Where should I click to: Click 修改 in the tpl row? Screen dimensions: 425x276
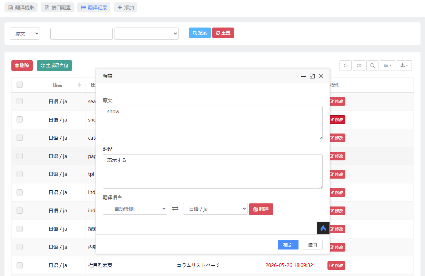click(336, 174)
